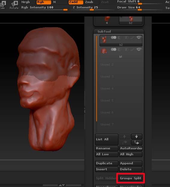Select the Unused 4 subtool slot

pyautogui.click(x=121, y=89)
